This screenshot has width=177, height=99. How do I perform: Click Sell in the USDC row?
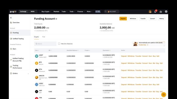[x=158, y=84]
